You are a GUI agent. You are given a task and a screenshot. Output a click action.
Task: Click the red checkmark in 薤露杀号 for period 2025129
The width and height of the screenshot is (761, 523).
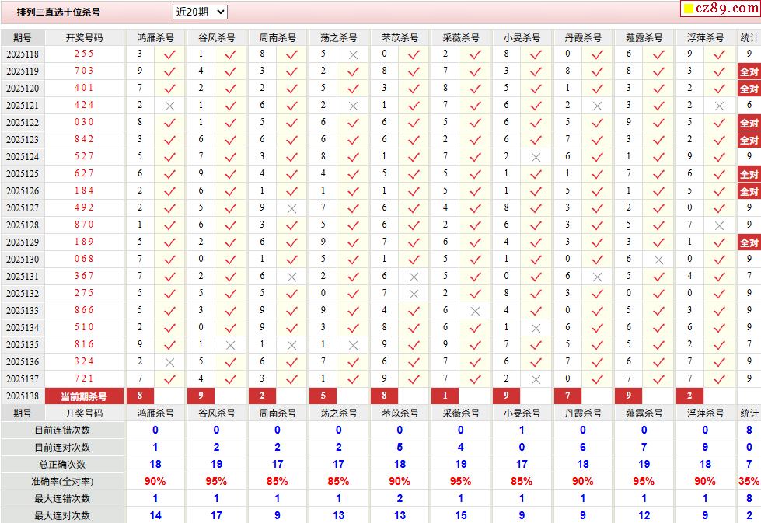(658, 242)
